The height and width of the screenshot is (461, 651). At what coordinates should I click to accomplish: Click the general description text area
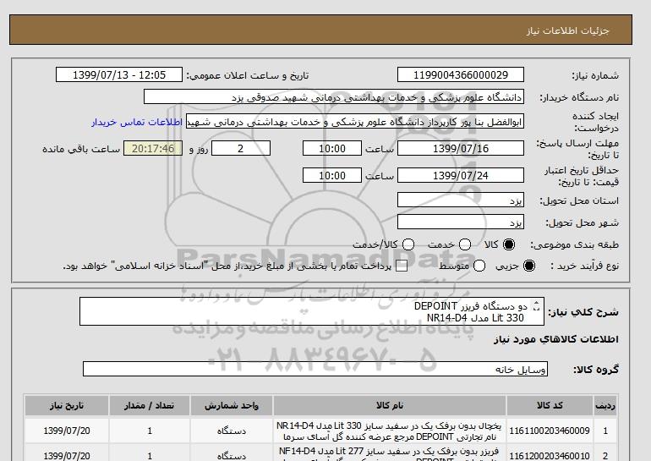point(312,311)
